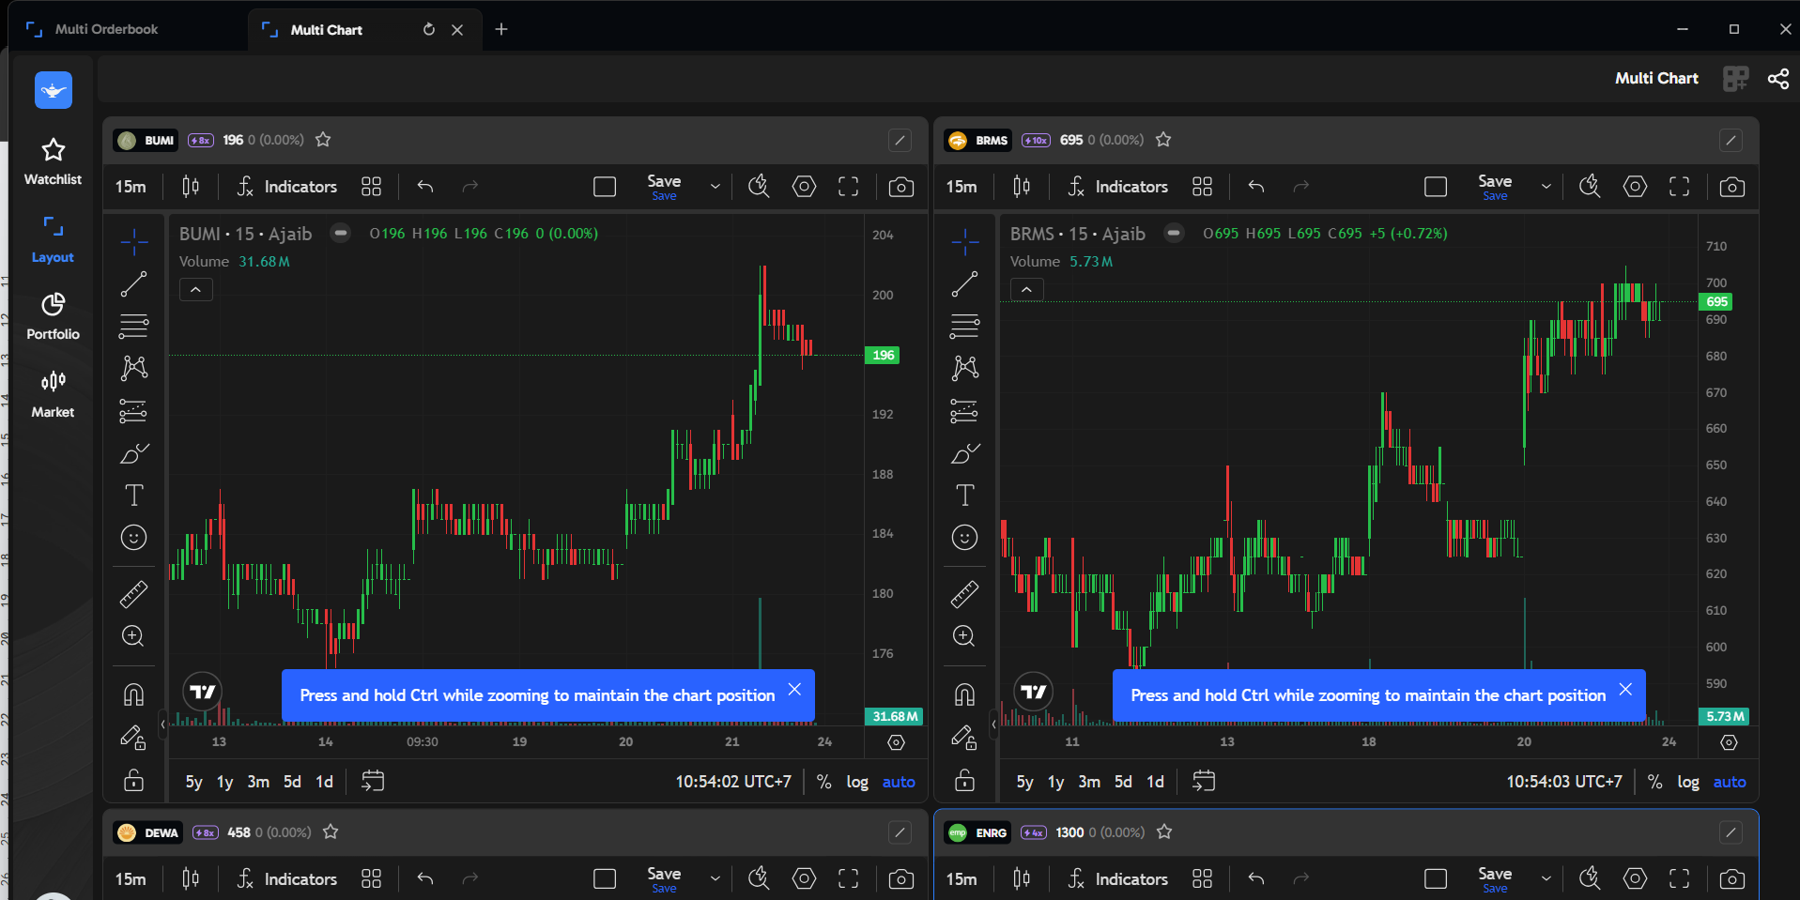Select the text tool in BRMS chart

pos(964,496)
